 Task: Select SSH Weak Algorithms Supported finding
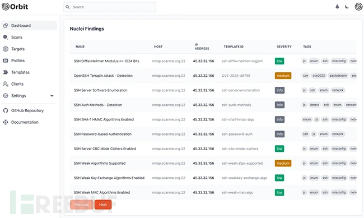[99, 164]
